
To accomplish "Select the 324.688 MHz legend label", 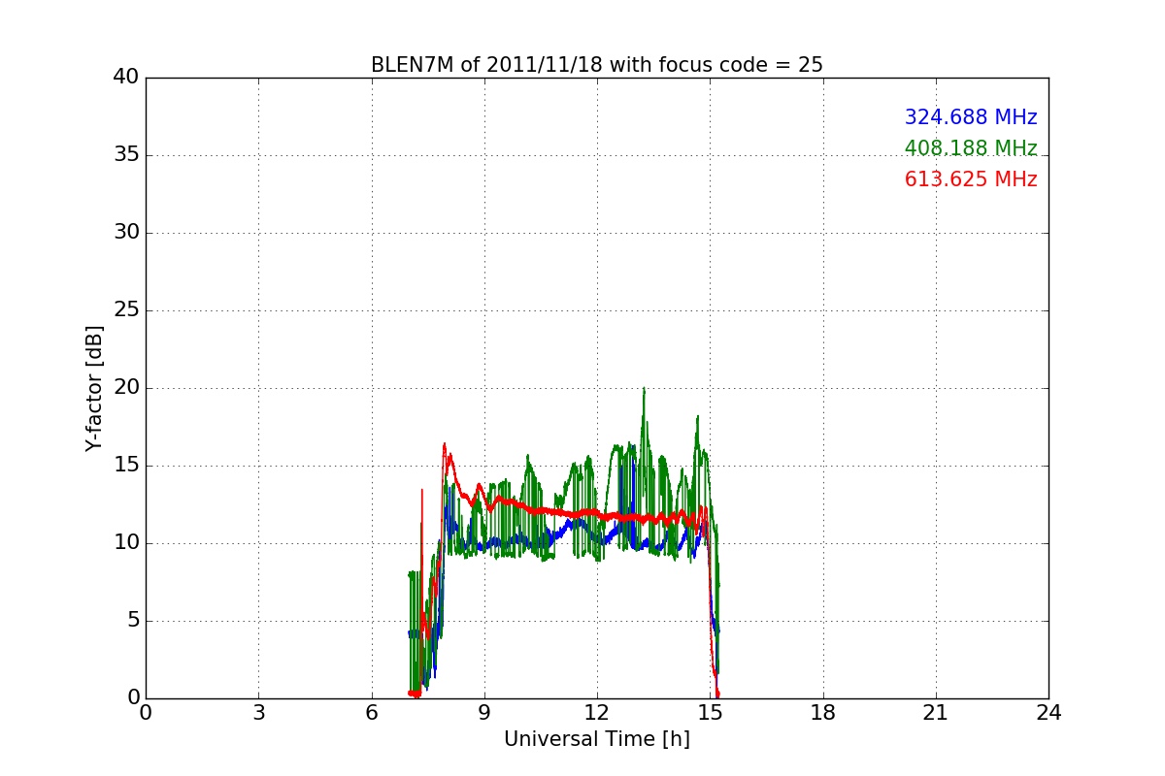I will [x=971, y=117].
